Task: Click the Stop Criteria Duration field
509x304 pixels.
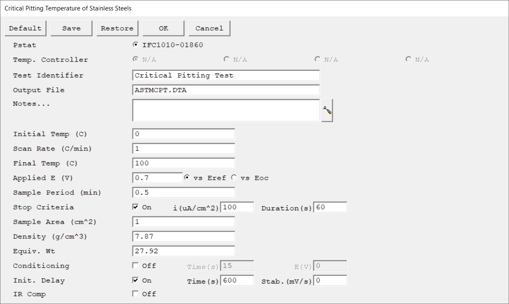Action: coord(331,207)
